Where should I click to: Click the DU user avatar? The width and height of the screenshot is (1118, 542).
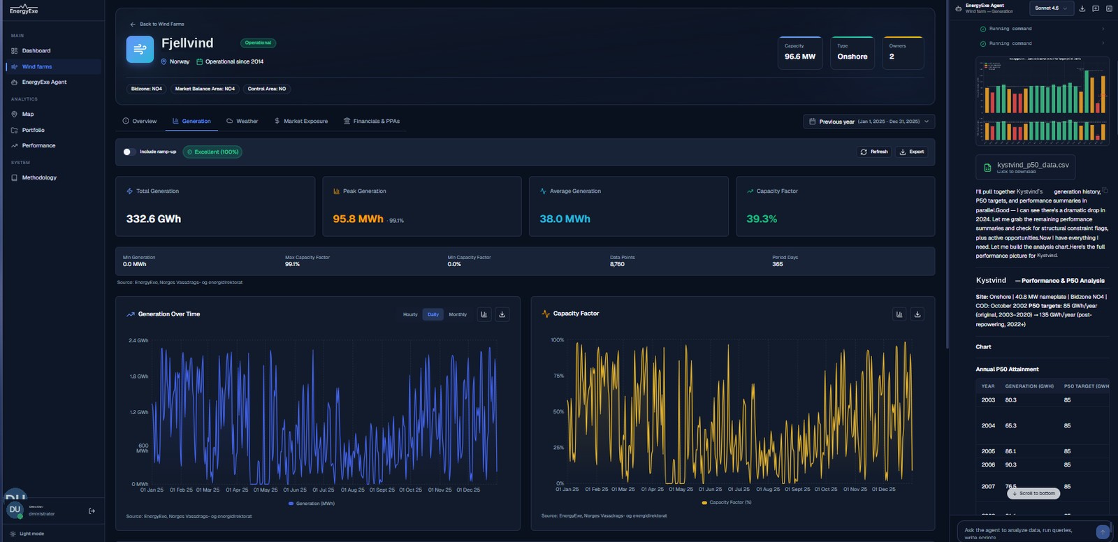(15, 510)
